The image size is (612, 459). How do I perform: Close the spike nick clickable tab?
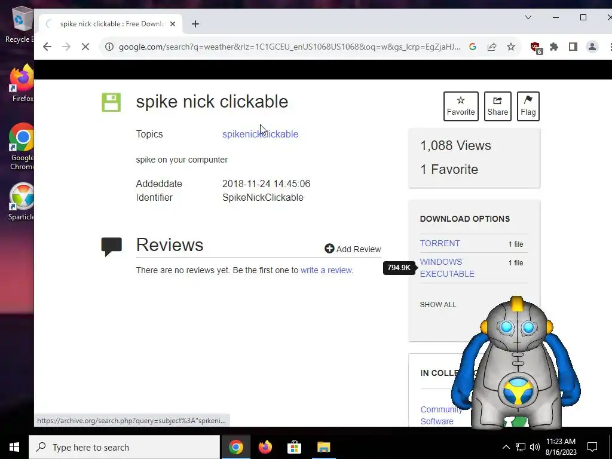(x=173, y=24)
